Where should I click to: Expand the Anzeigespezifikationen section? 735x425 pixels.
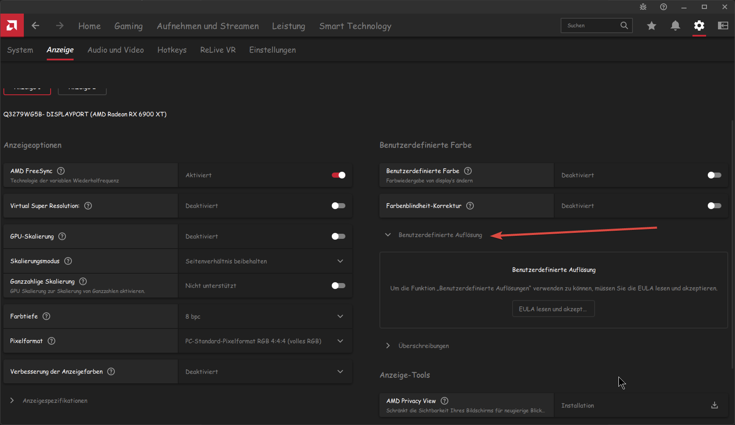pos(12,400)
